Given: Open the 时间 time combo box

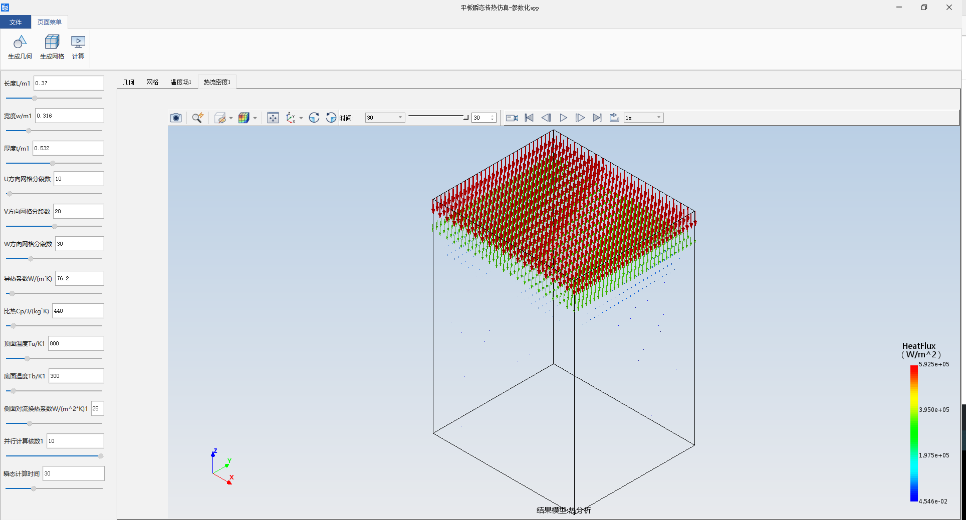Looking at the screenshot, I should pos(385,118).
